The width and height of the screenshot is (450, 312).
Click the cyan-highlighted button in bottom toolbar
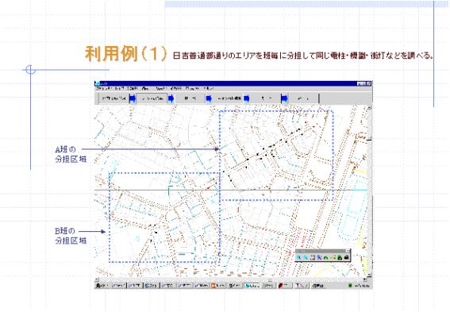[x=252, y=286]
